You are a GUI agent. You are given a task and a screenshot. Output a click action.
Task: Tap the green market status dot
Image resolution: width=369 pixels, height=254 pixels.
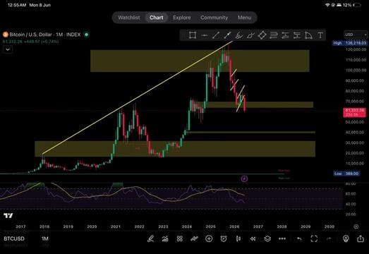87,35
